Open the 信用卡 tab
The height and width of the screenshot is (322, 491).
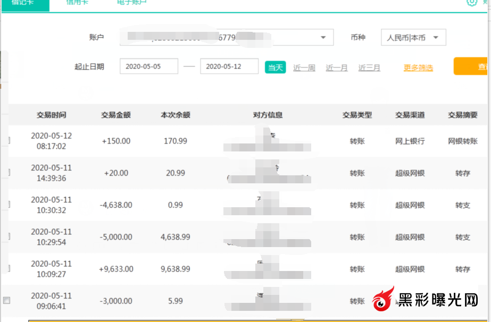coord(77,3)
